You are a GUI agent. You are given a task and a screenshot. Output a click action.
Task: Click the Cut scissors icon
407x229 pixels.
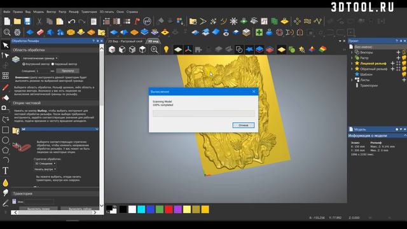click(39, 21)
